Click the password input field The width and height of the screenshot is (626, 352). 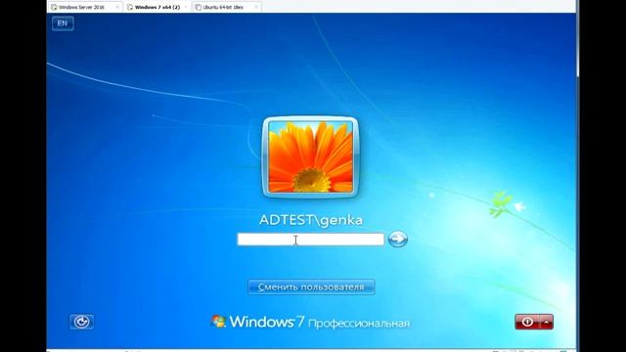[311, 240]
